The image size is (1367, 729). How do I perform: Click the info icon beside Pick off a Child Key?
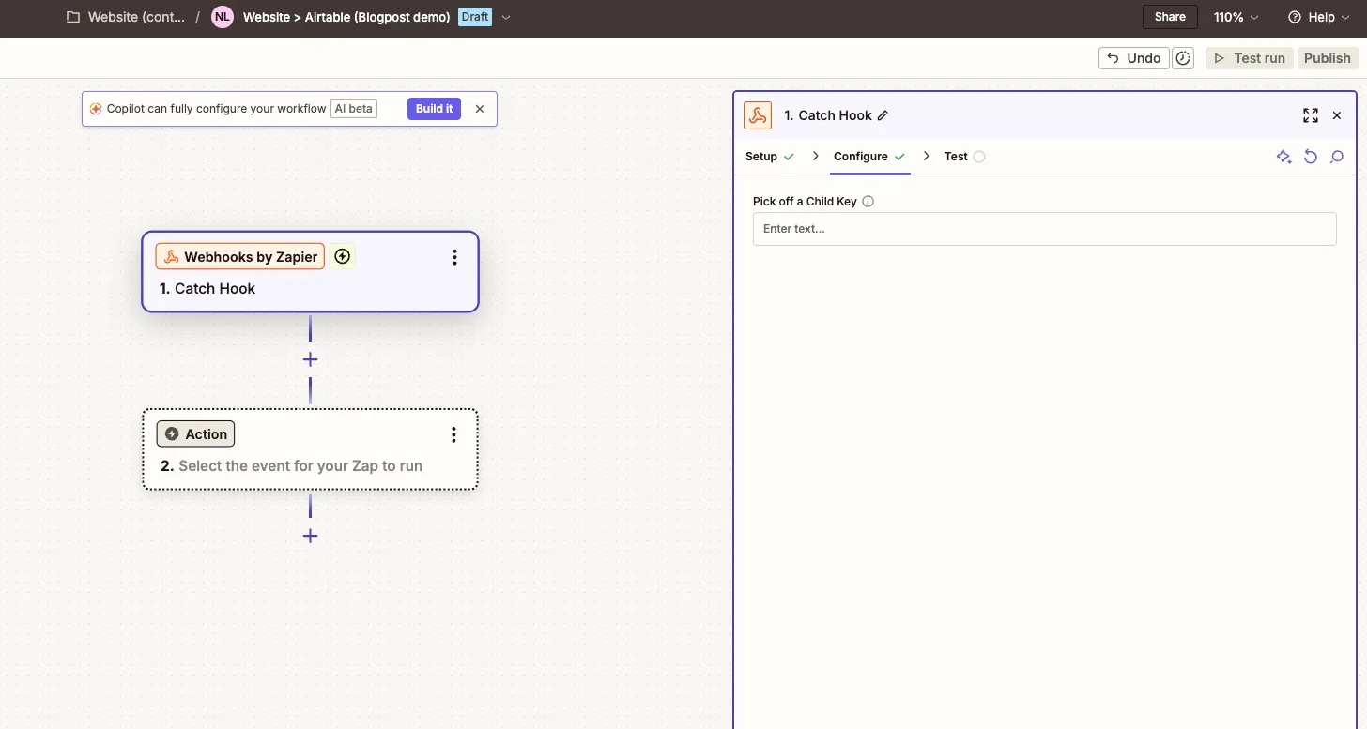pos(868,201)
